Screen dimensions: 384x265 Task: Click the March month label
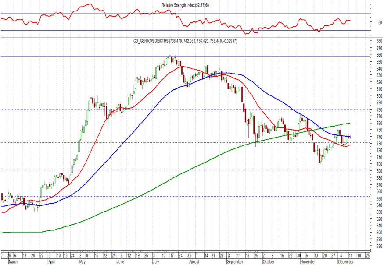(13, 261)
